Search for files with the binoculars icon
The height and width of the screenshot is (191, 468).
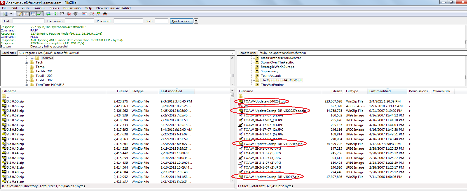[105, 14]
